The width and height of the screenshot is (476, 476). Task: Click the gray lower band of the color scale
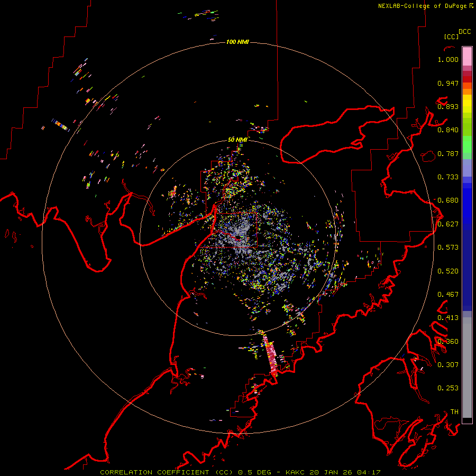click(467, 368)
